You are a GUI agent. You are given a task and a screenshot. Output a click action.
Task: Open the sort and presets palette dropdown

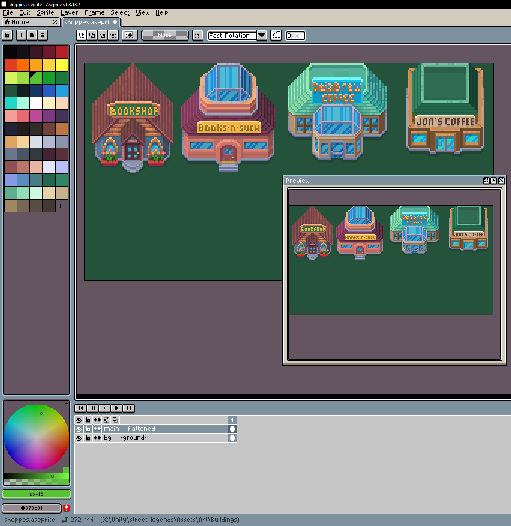21,35
